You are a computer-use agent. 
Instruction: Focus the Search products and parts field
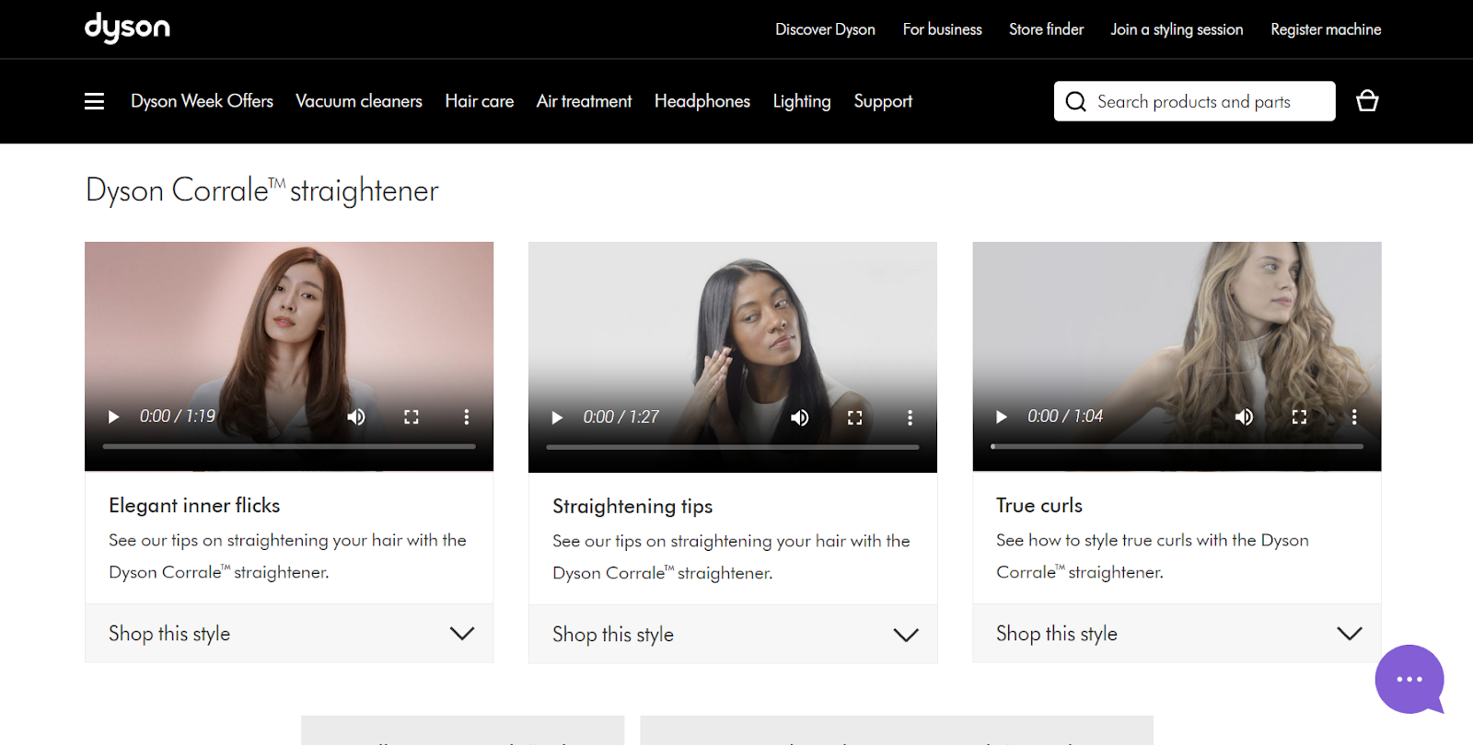click(1194, 101)
